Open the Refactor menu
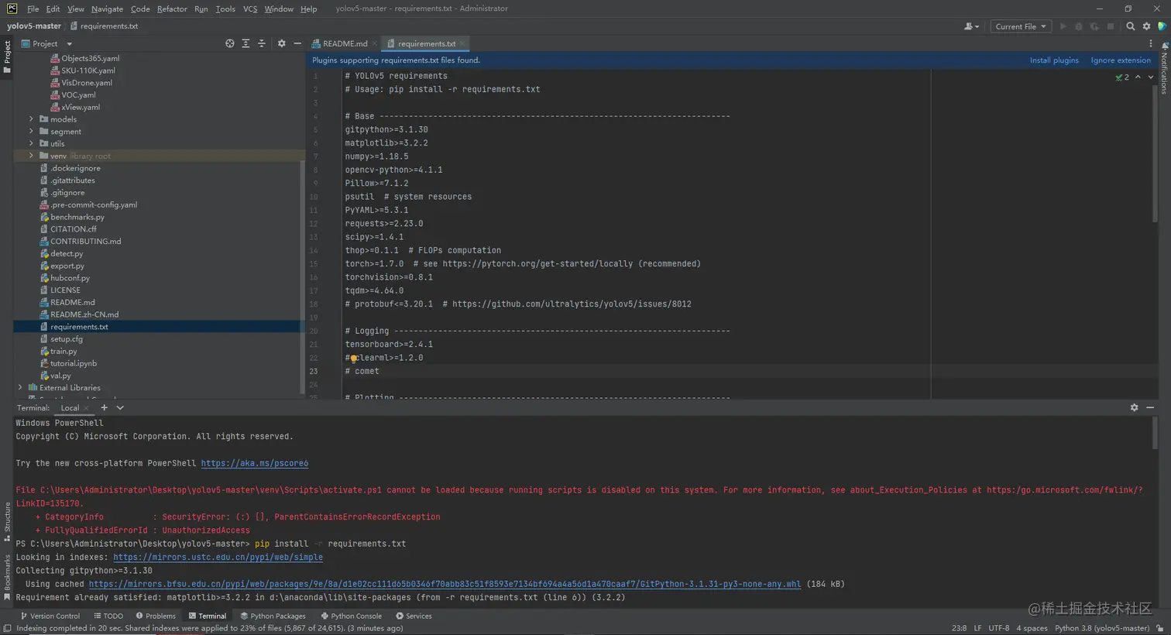 pos(172,9)
